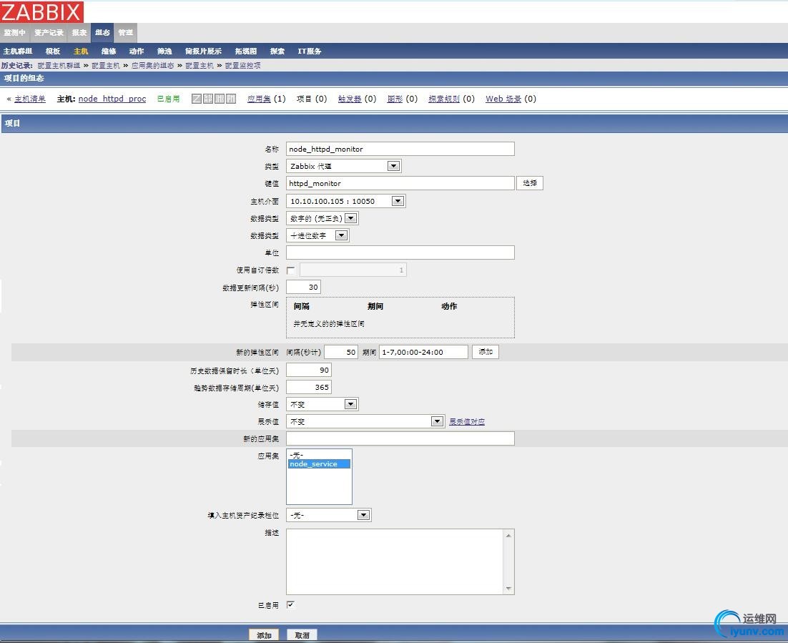Switch to the 管理 top tab
Image resolution: width=788 pixels, height=643 pixels.
[x=125, y=33]
